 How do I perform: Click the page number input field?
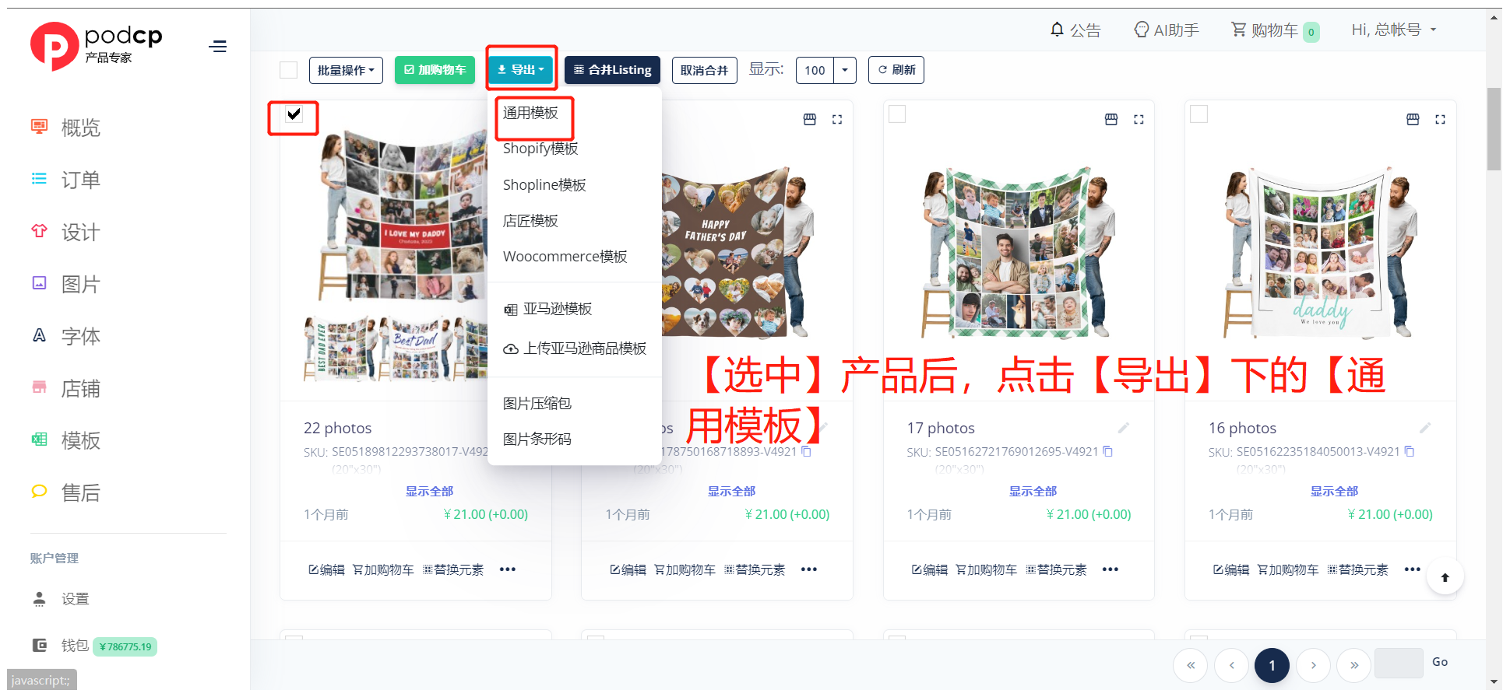(x=1399, y=663)
